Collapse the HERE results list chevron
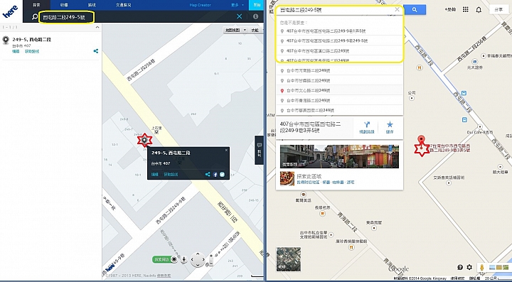This screenshot has height=282, width=512. [97, 28]
